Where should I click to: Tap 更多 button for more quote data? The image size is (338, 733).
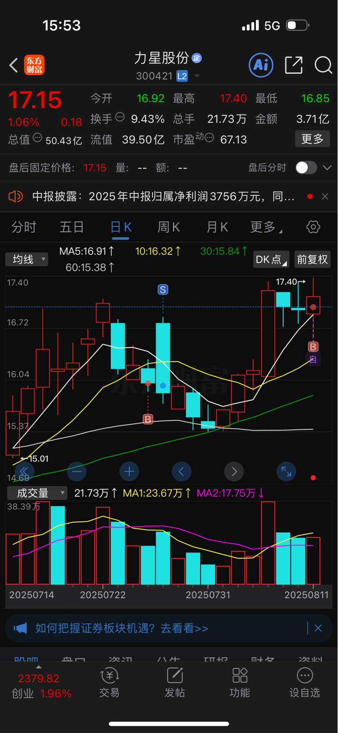click(x=313, y=139)
